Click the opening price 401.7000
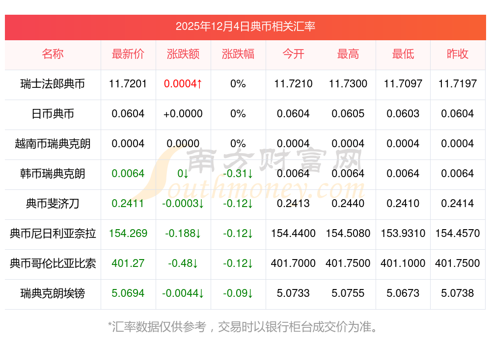 coord(293,263)
